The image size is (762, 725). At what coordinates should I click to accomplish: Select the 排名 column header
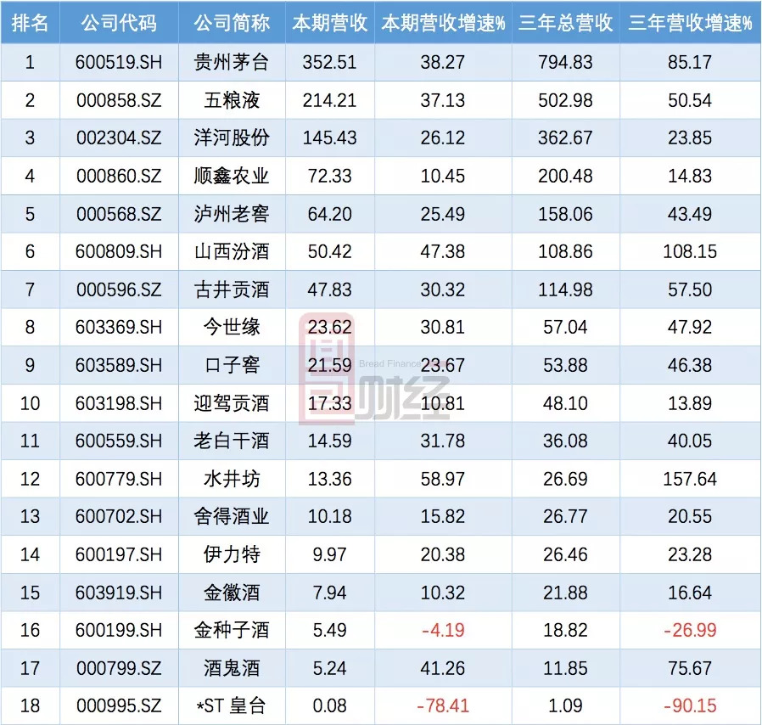[30, 23]
